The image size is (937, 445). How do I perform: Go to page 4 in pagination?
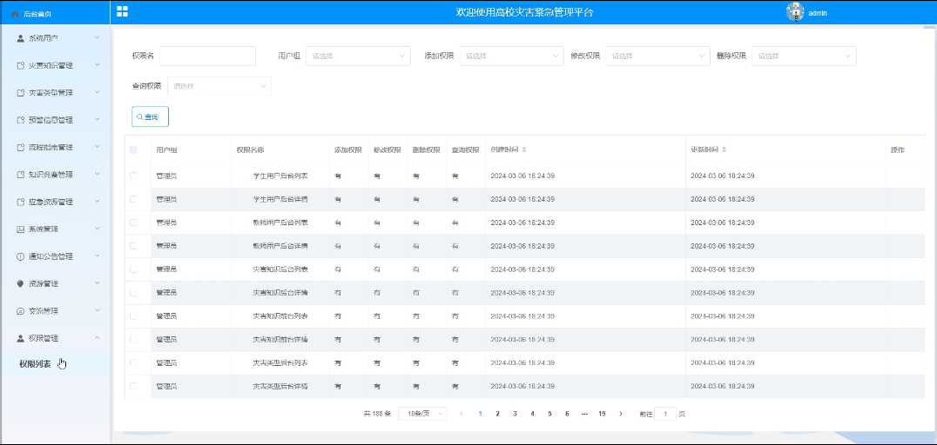[x=532, y=414]
